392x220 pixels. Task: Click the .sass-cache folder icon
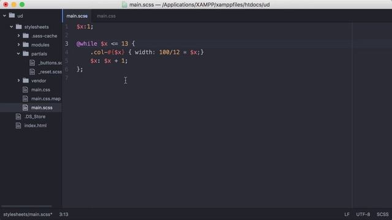coord(26,35)
